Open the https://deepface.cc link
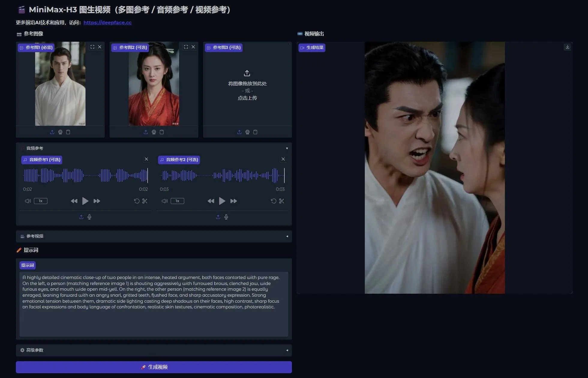 107,22
